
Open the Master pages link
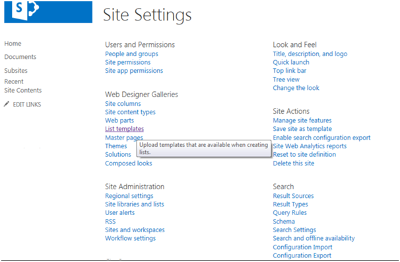(124, 138)
